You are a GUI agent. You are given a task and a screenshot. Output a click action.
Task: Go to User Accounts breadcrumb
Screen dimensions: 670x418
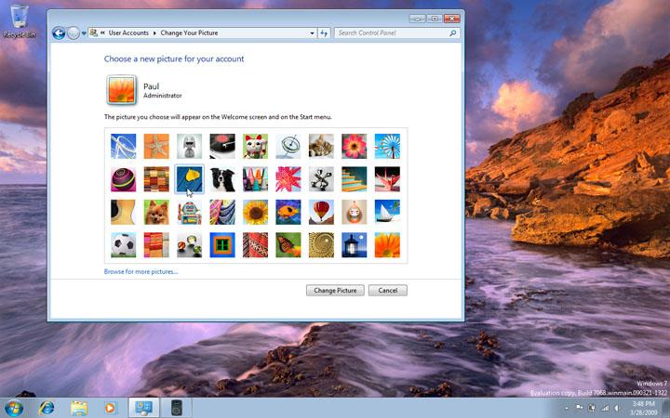[128, 33]
